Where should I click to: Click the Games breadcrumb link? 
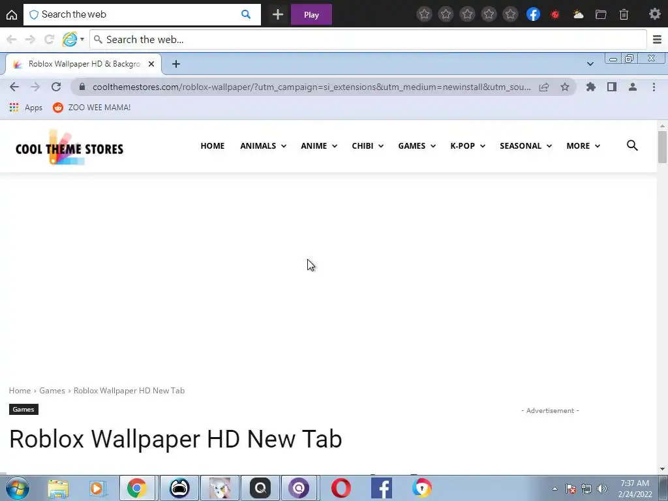(x=52, y=391)
